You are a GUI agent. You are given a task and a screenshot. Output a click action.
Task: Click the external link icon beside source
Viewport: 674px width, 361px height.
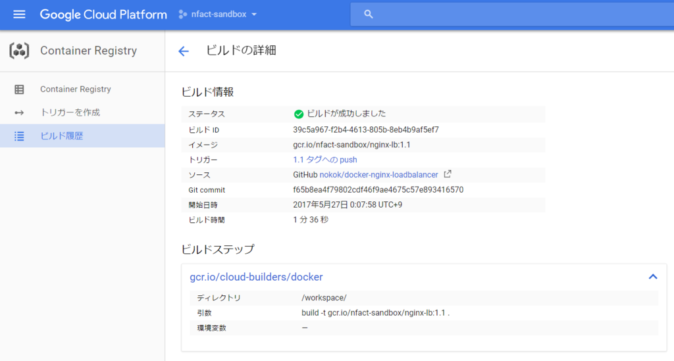click(x=448, y=174)
